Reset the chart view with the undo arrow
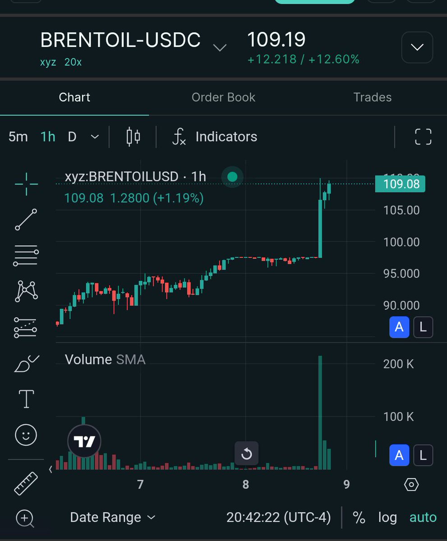 point(246,454)
